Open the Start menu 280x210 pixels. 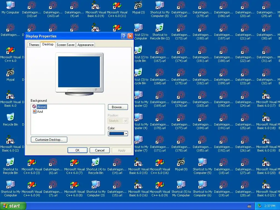pyautogui.click(x=13, y=206)
